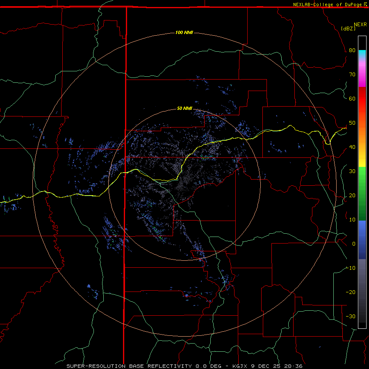Click the -10 dBZ scale value
Screen dimensions: 369x369
[x=351, y=268]
